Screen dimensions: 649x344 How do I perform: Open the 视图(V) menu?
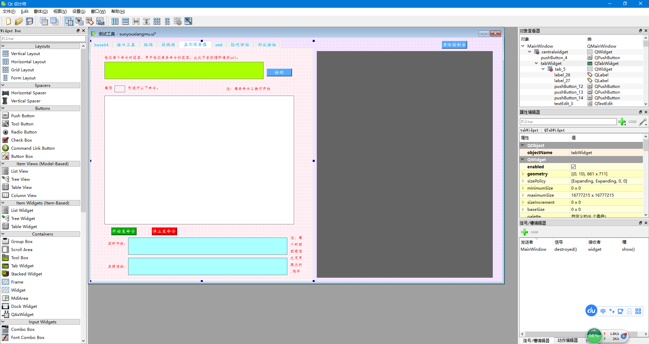tap(60, 11)
